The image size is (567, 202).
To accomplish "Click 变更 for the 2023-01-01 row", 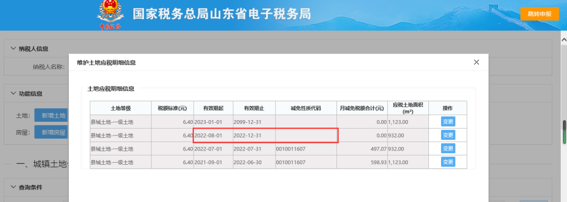I will pos(448,121).
